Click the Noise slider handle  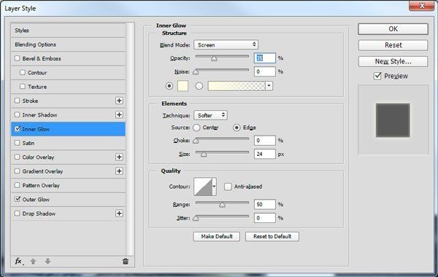pos(196,72)
